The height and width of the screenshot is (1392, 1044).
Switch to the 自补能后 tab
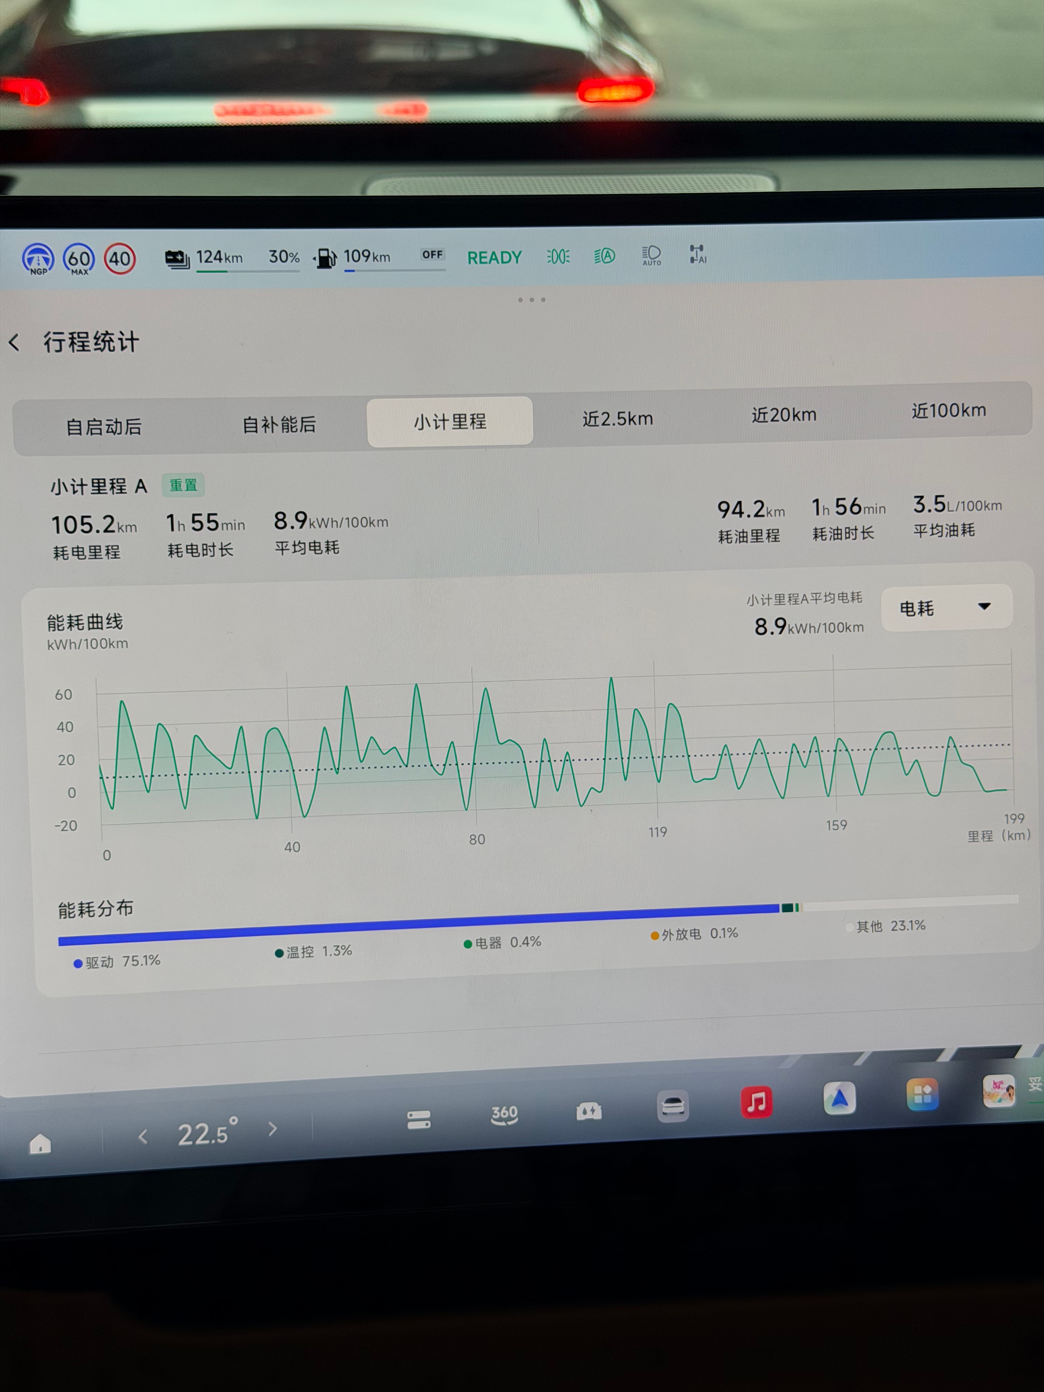click(279, 425)
